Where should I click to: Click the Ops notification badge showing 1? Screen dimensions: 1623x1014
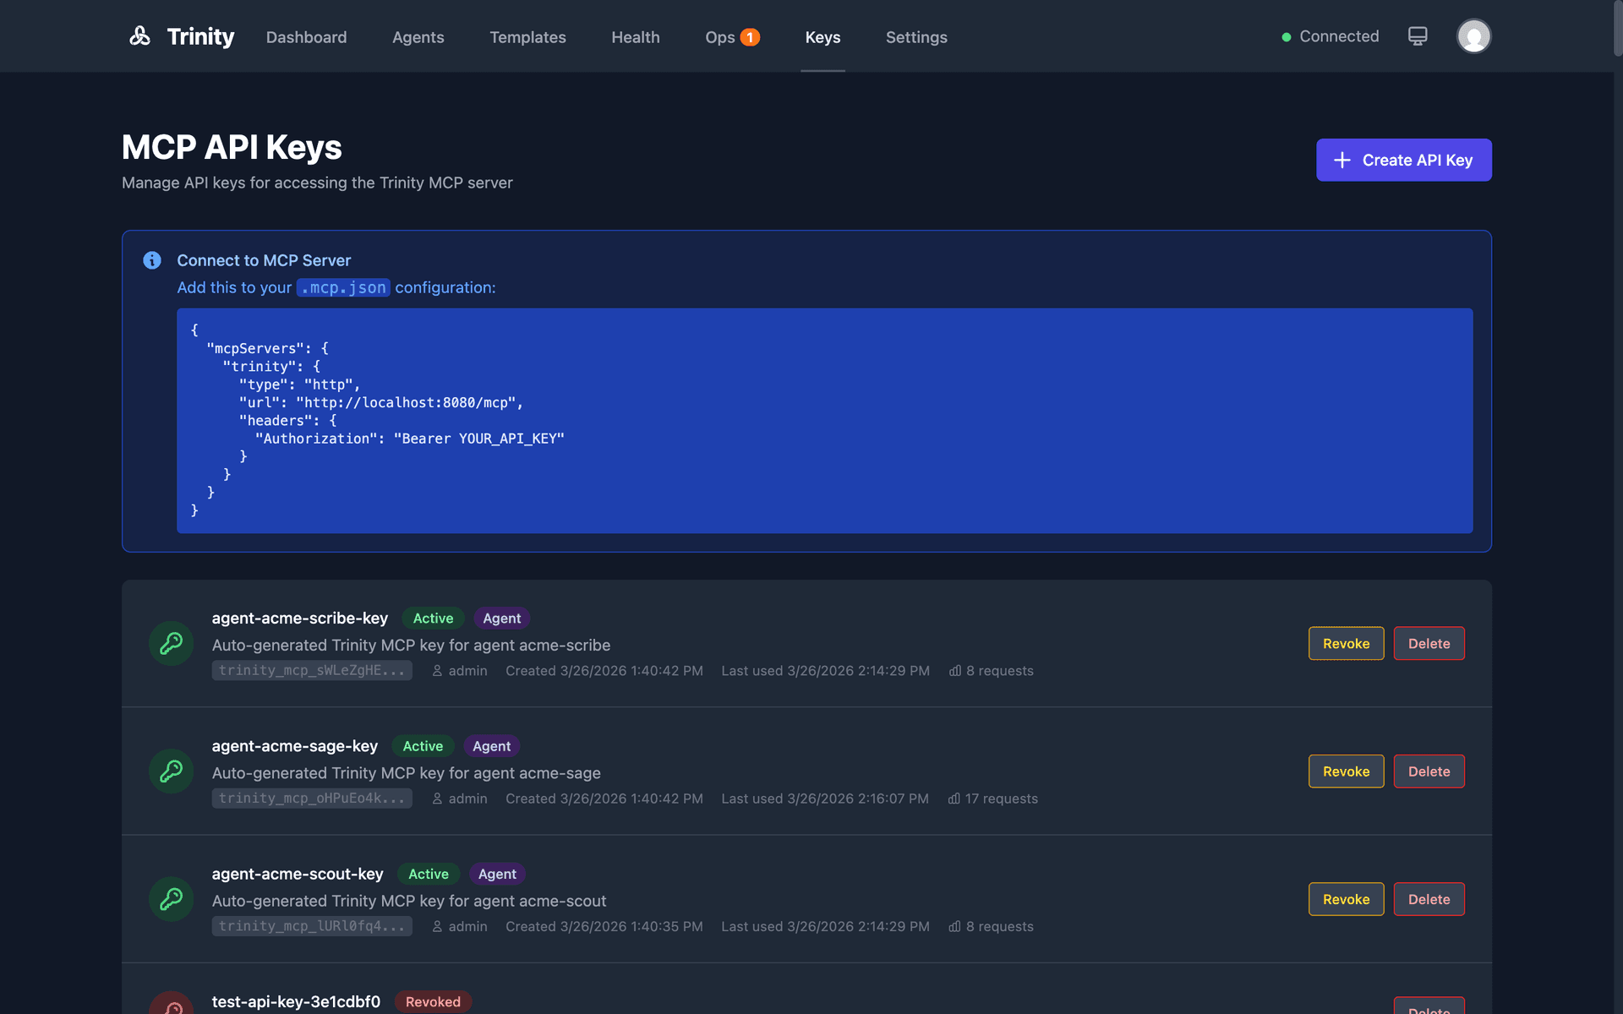(x=750, y=37)
